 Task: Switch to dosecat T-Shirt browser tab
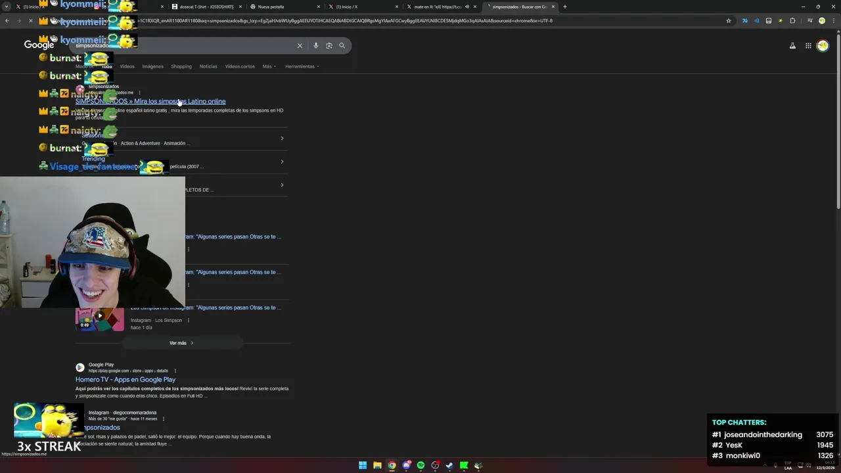pyautogui.click(x=206, y=7)
